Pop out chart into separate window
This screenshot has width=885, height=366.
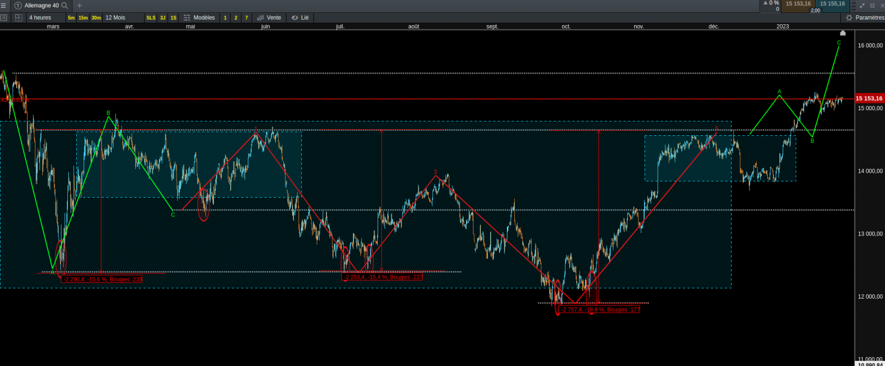[873, 5]
